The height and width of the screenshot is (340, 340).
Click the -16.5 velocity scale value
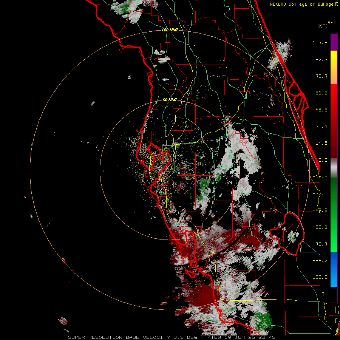point(320,177)
